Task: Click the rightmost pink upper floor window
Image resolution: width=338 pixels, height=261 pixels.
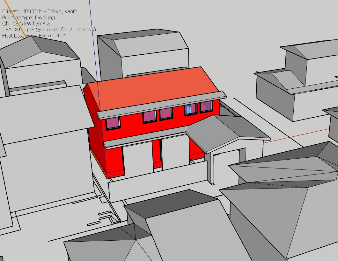Action: coord(206,107)
